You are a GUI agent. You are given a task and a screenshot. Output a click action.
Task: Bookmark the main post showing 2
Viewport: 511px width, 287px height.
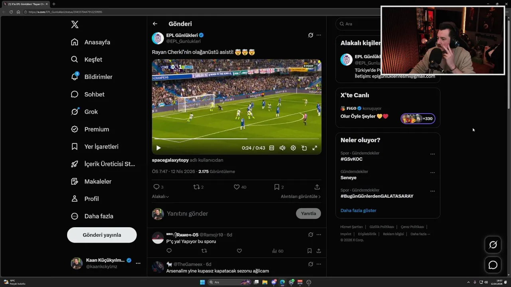point(279,187)
